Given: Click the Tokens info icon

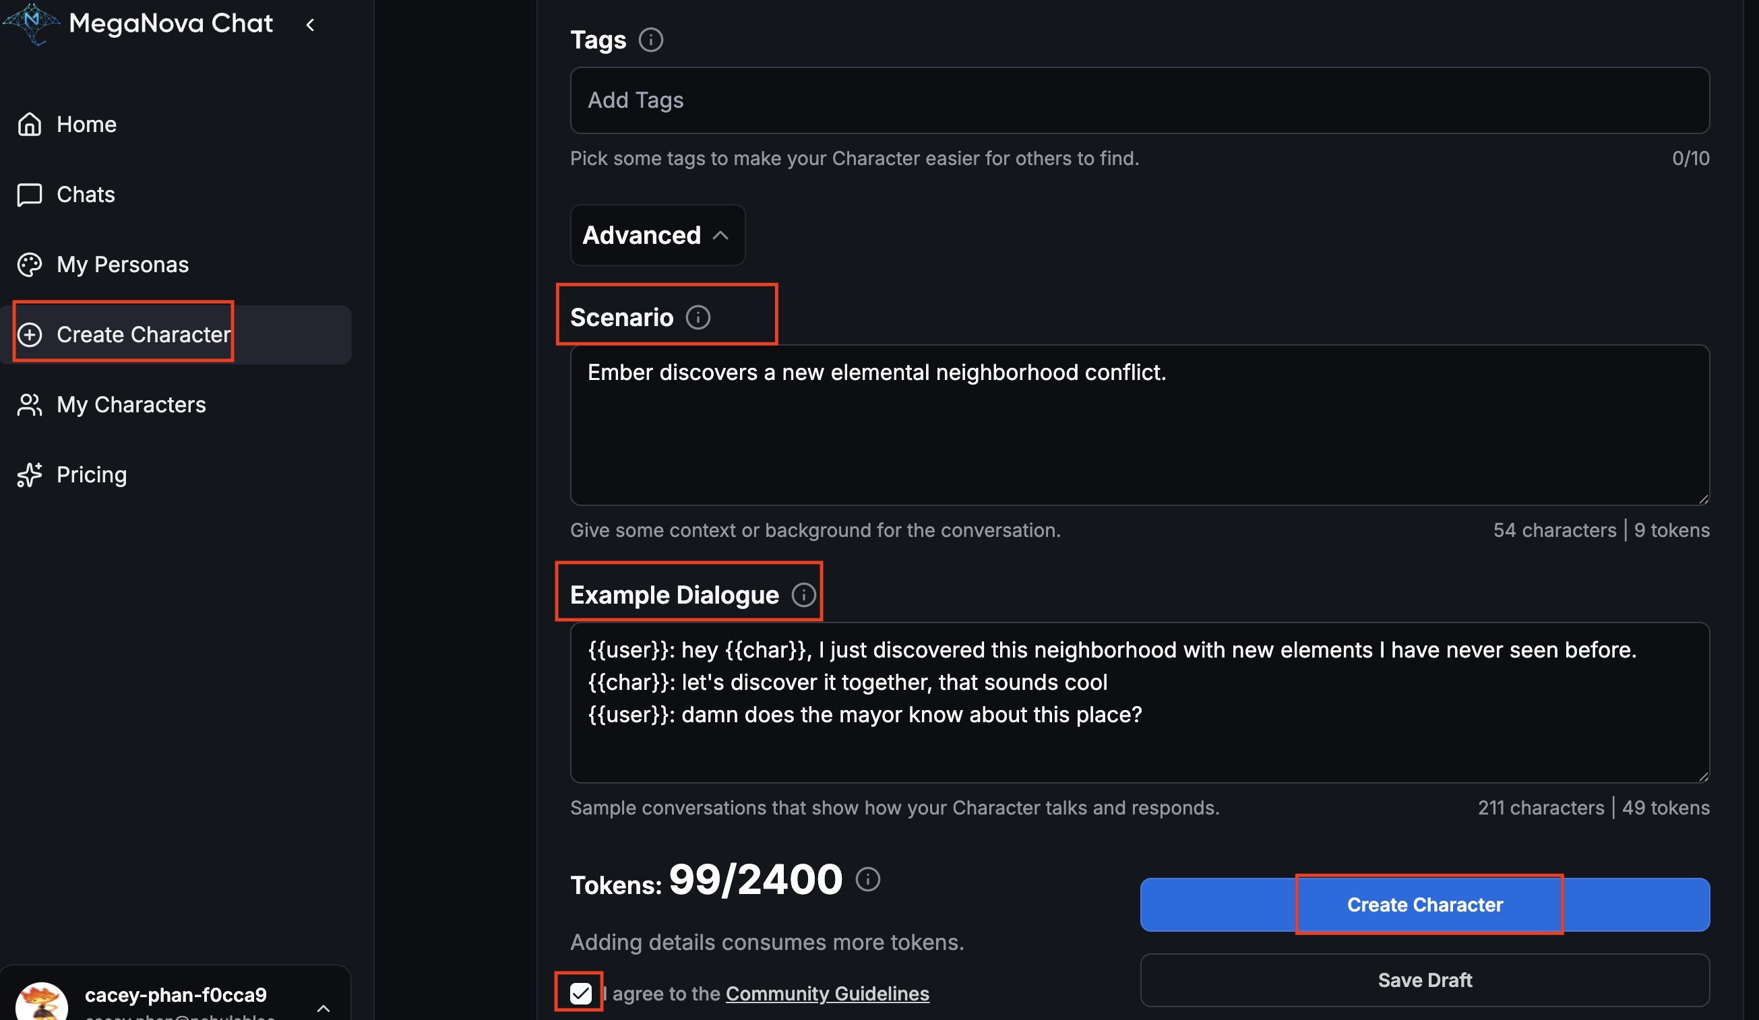Looking at the screenshot, I should click(867, 879).
